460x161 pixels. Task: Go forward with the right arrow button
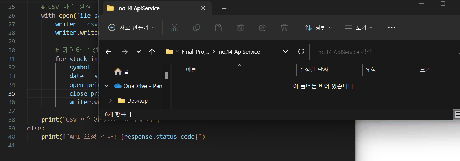click(124, 52)
